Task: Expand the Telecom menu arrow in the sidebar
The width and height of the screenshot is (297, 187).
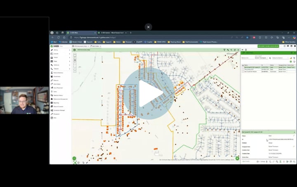Action: tap(70, 69)
